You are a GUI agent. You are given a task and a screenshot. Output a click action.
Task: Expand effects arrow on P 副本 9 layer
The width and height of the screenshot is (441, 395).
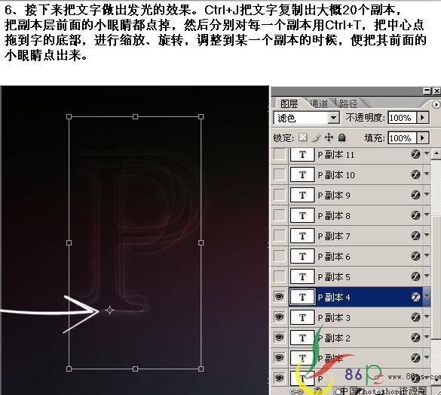tap(427, 194)
